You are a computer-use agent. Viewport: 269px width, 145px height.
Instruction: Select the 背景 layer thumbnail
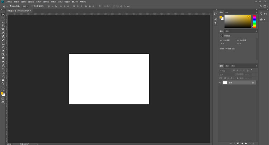click(x=225, y=82)
